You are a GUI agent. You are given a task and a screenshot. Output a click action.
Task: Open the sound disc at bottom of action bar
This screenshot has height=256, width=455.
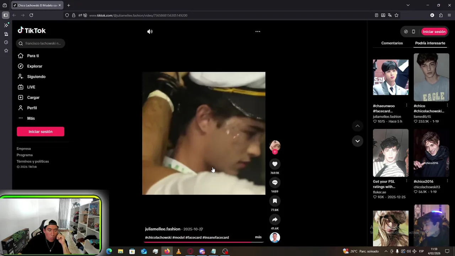click(x=275, y=238)
